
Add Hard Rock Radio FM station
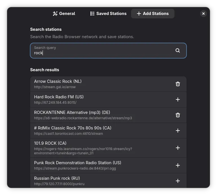[x=178, y=99]
